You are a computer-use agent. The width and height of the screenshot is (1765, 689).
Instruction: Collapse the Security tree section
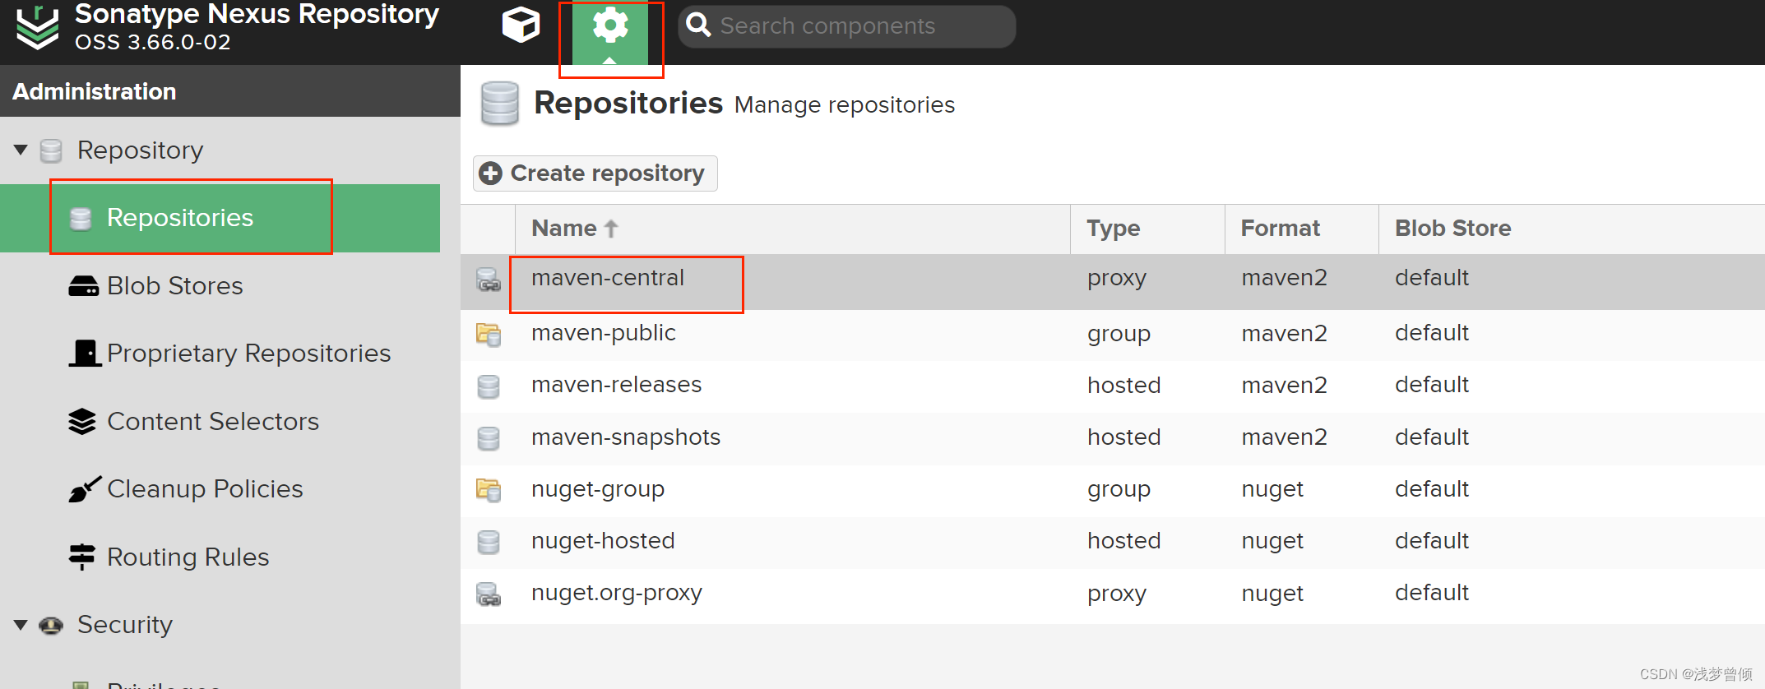(x=21, y=625)
